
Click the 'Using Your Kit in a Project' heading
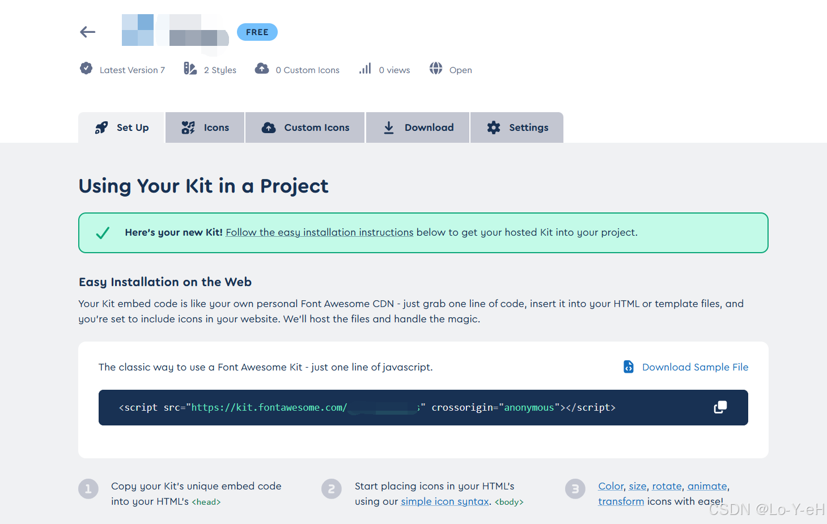pos(203,186)
